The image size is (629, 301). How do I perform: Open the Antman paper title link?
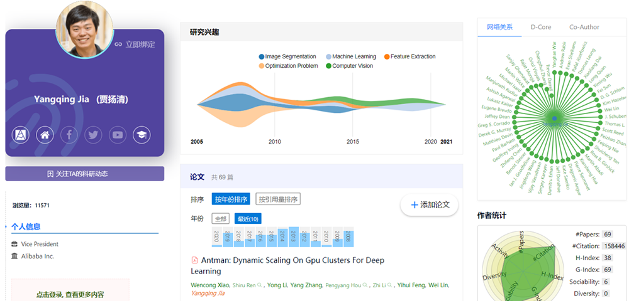click(292, 260)
